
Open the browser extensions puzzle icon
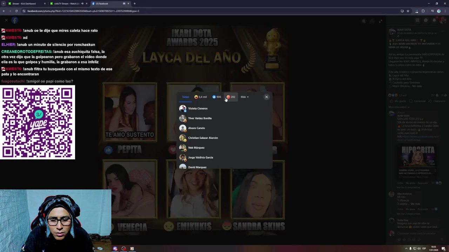coord(423,11)
